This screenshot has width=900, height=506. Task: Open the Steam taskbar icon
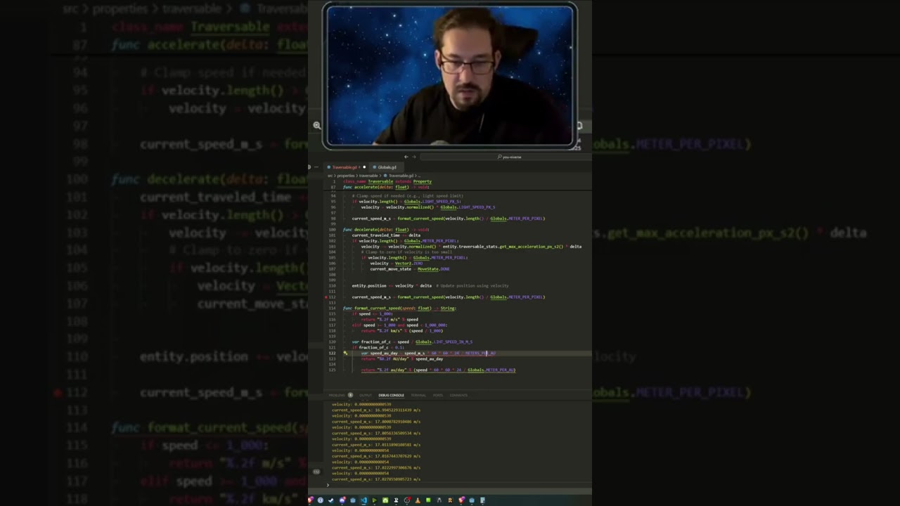tap(331, 500)
